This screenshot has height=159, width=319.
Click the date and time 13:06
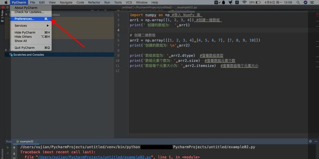pos(278,2)
